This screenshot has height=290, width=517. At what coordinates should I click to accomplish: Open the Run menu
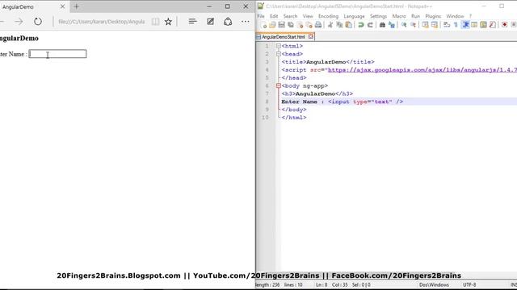(415, 16)
